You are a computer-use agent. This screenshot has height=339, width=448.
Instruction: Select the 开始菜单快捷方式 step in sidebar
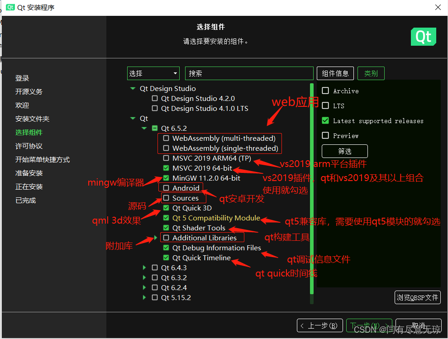tap(43, 159)
